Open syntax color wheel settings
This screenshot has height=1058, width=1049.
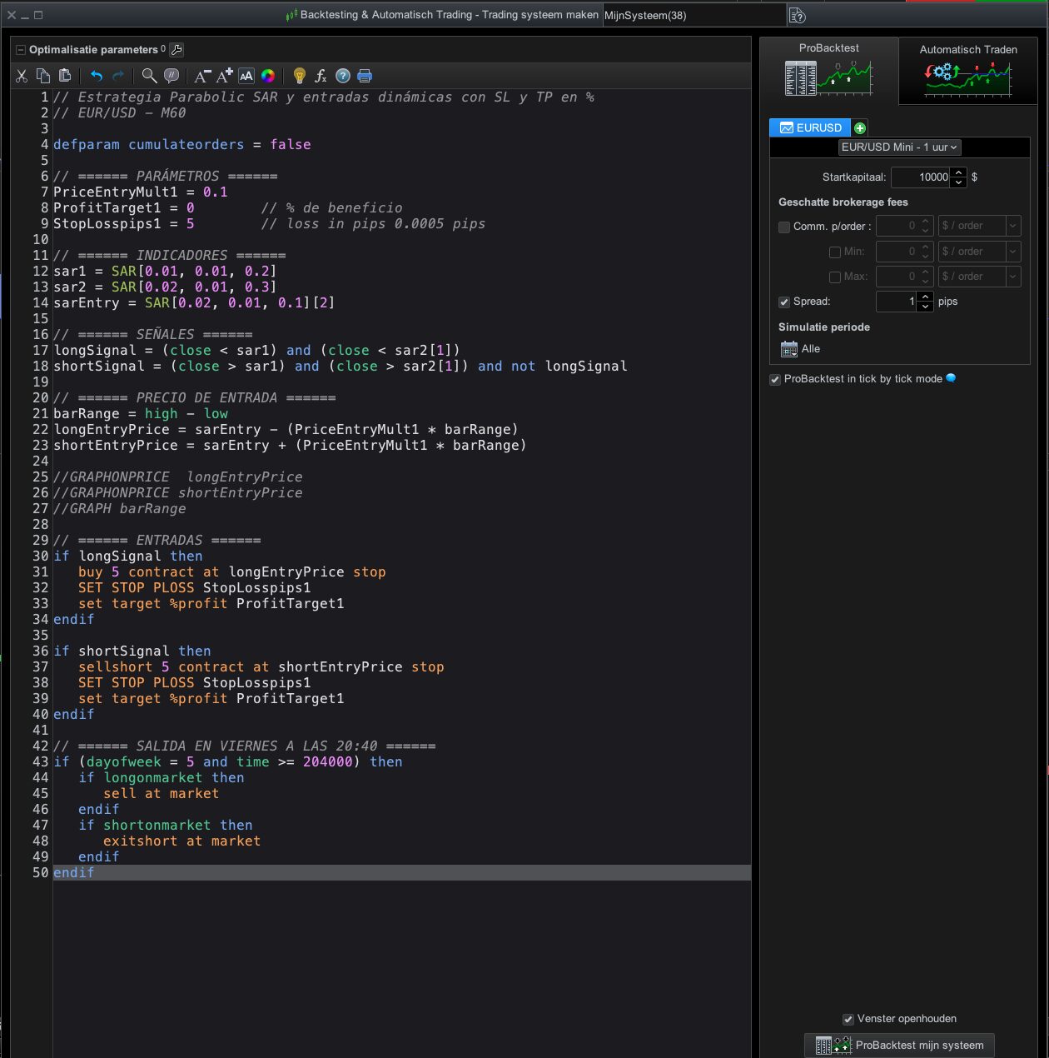pyautogui.click(x=268, y=76)
